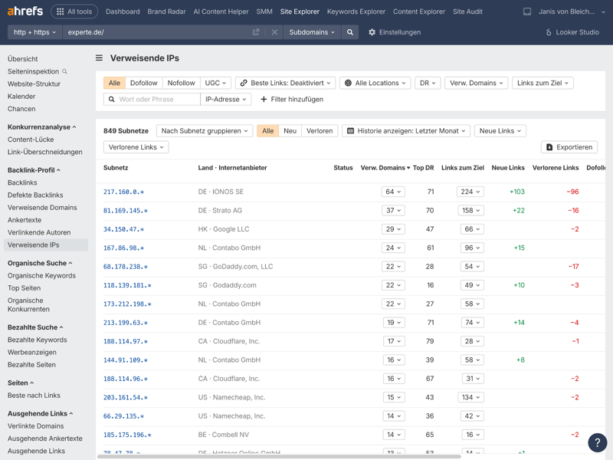Expand the Alle Locations dropdown

pos(376,83)
